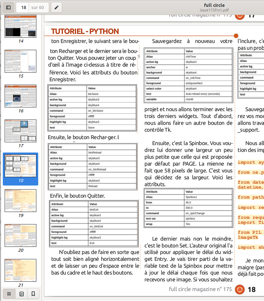The image size is (264, 301).
Task: Jump to page 15 via its thumbnail
Action: point(20,61)
